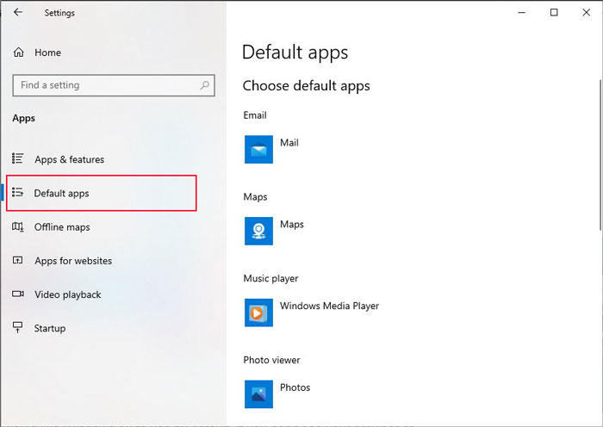
Task: Click the Offline maps icon
Action: pyautogui.click(x=18, y=226)
